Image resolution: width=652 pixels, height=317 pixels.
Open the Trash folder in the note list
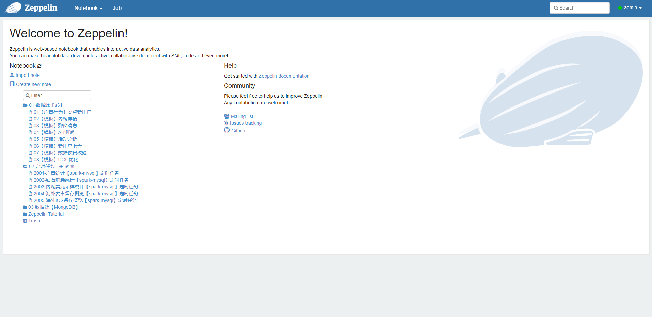32,221
